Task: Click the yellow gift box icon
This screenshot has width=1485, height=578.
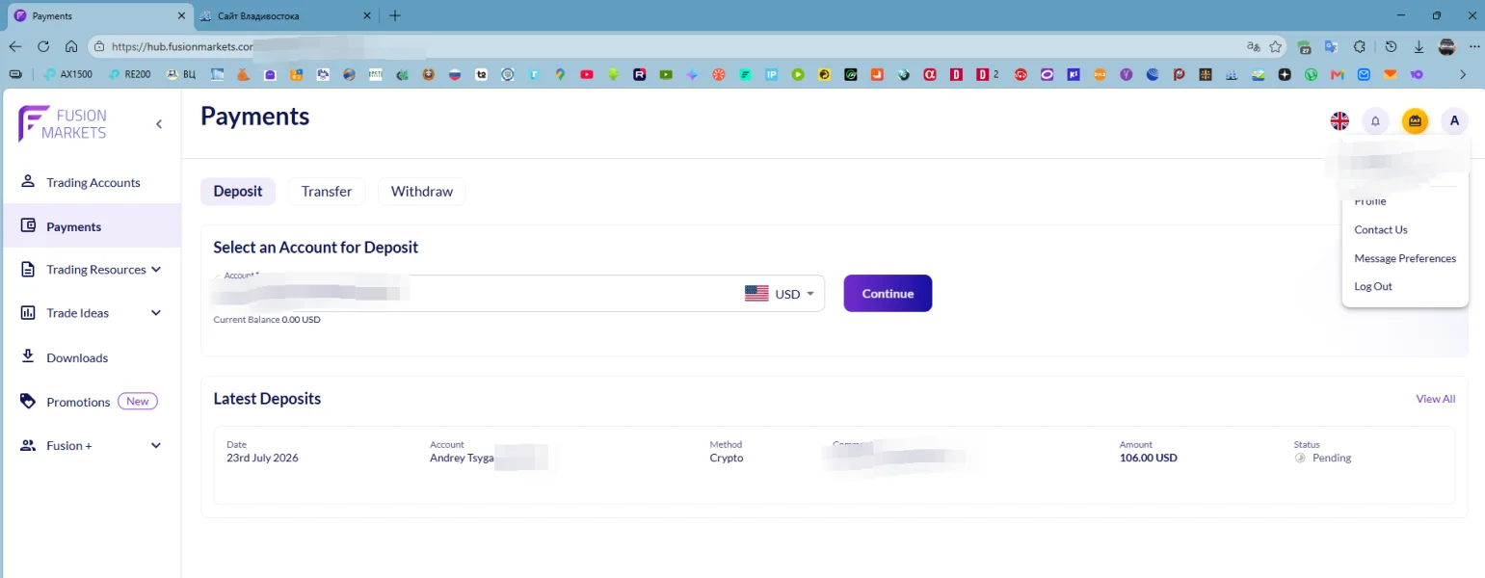Action: pyautogui.click(x=1415, y=121)
